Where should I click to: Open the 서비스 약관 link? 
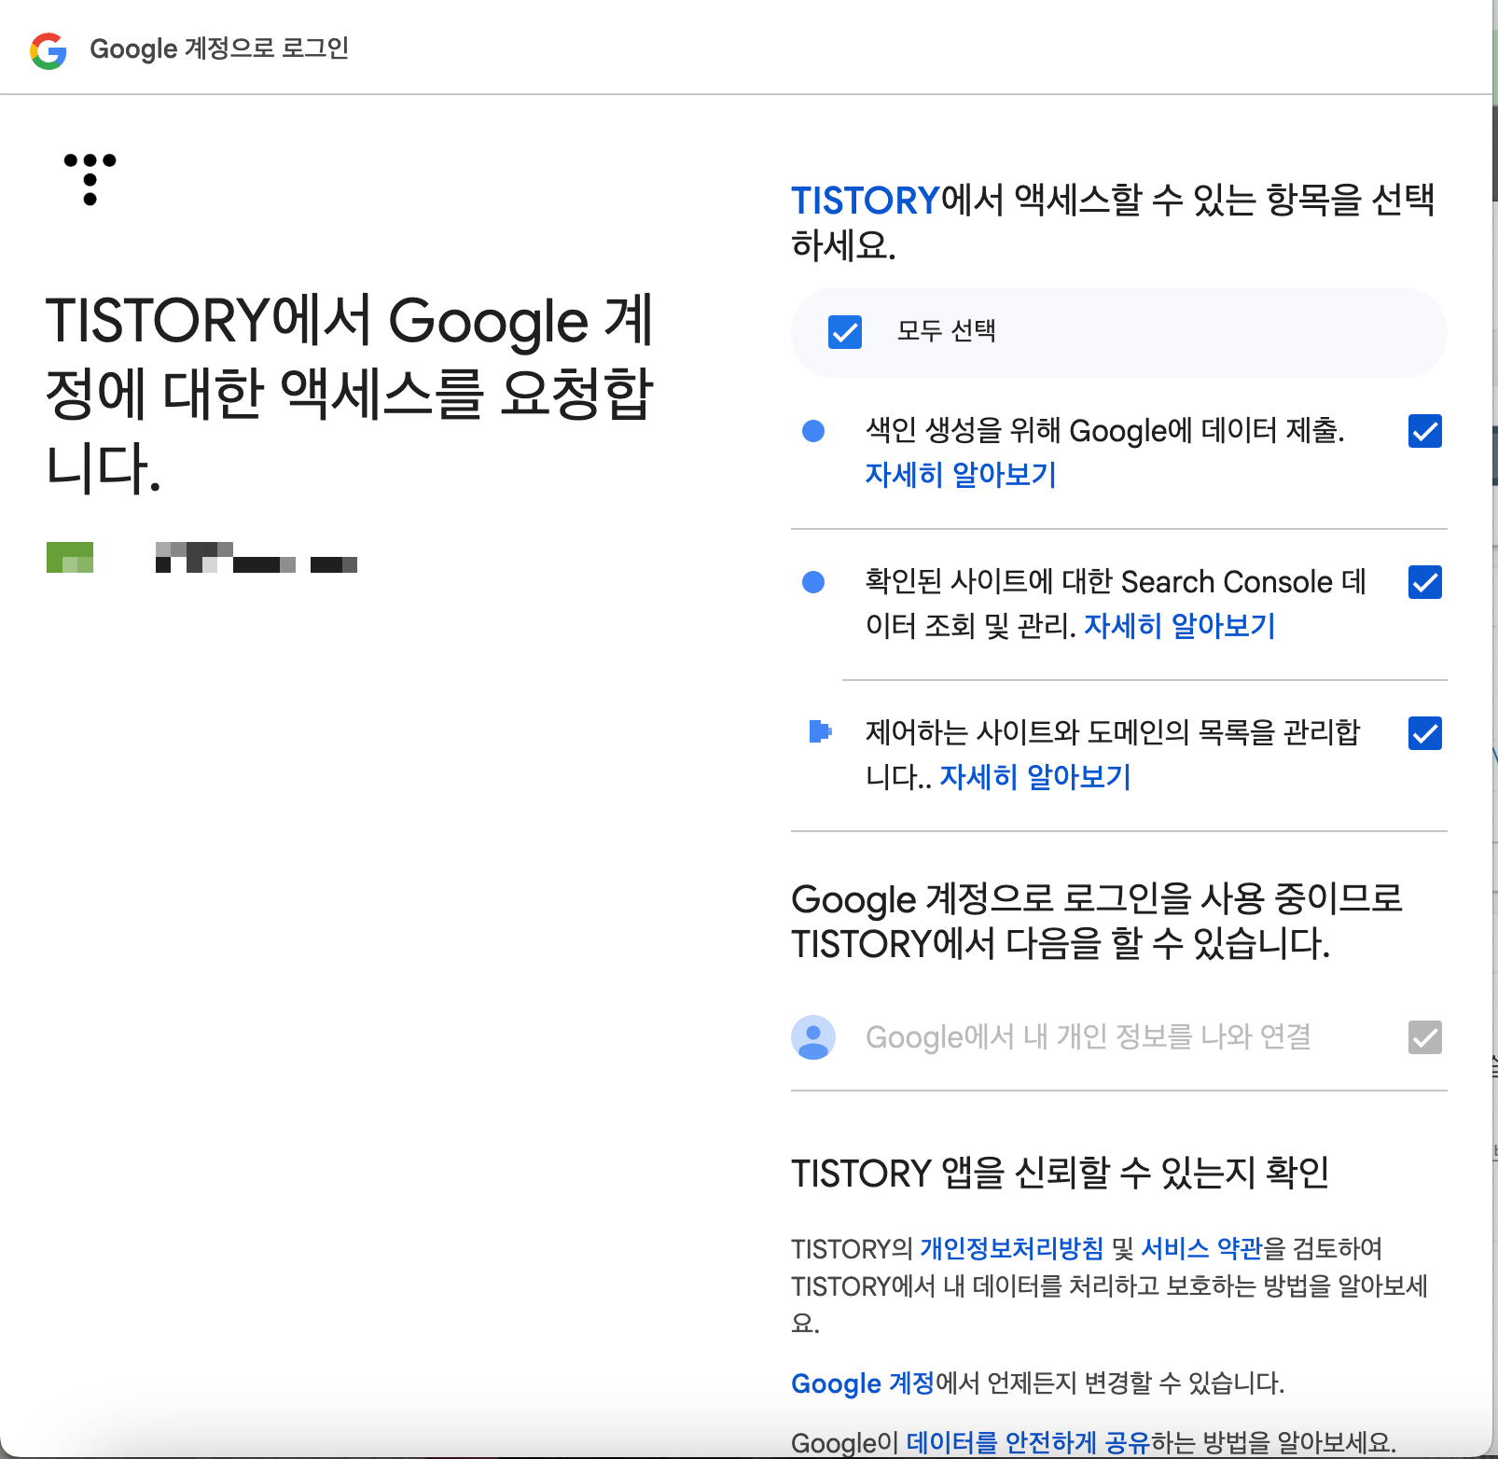pyautogui.click(x=1201, y=1248)
